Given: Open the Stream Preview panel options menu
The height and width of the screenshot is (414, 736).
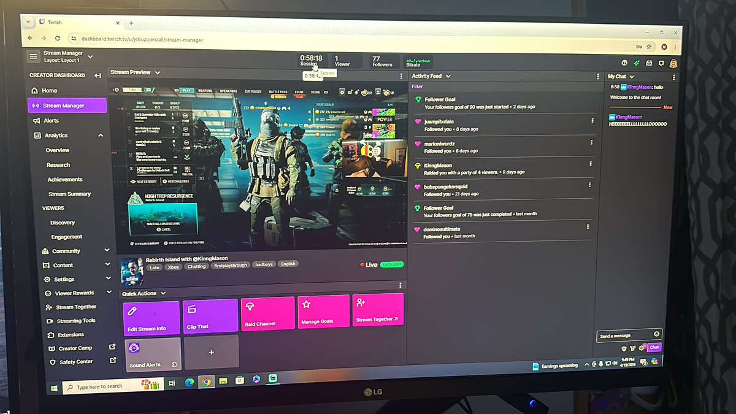Looking at the screenshot, I should [401, 77].
